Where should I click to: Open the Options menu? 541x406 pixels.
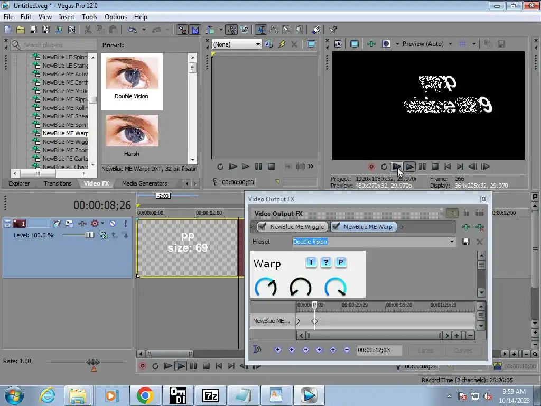pos(116,16)
